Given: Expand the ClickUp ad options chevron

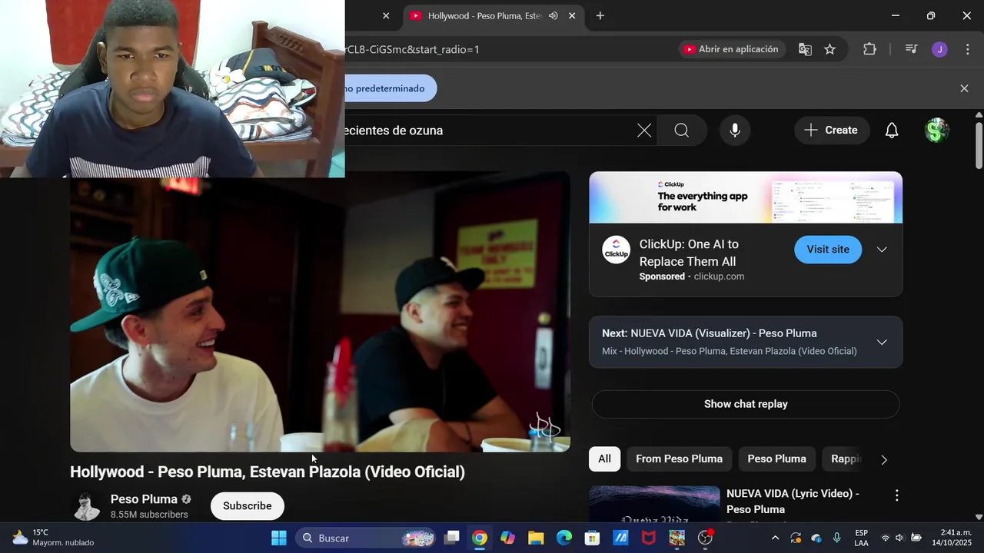Looking at the screenshot, I should pyautogui.click(x=882, y=250).
